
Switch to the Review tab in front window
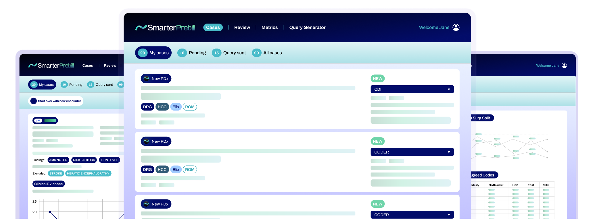[x=242, y=27]
